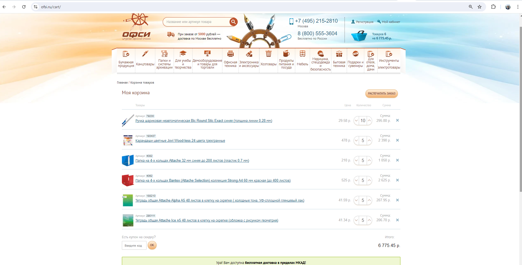This screenshot has width=522, height=265.
Task: Click the coupon OK button
Action: coord(152,245)
